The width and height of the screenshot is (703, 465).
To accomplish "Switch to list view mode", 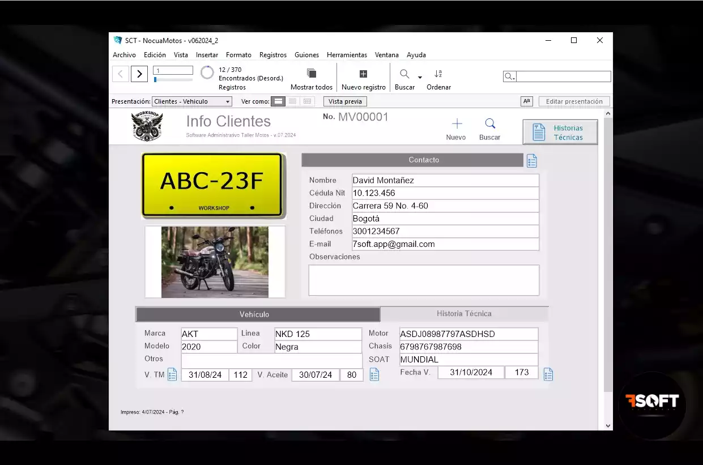I will coord(292,101).
